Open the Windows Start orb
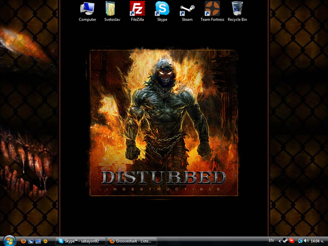 pyautogui.click(x=9, y=241)
